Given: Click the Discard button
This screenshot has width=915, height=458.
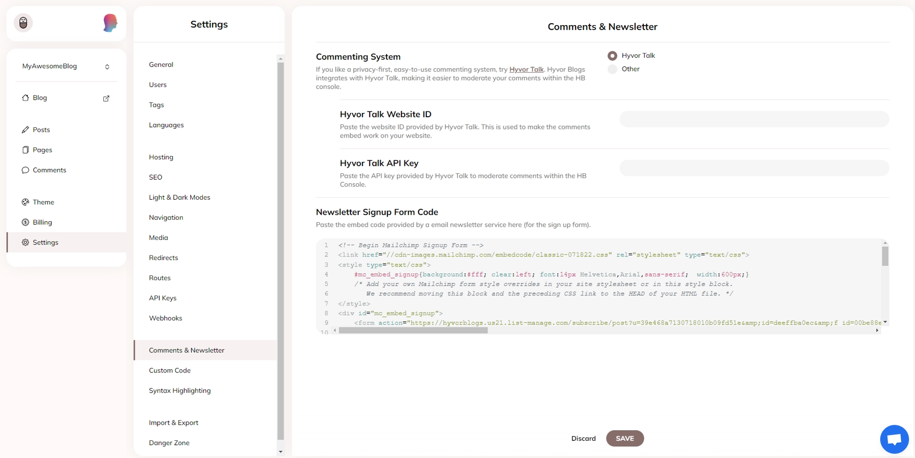Looking at the screenshot, I should (x=583, y=438).
